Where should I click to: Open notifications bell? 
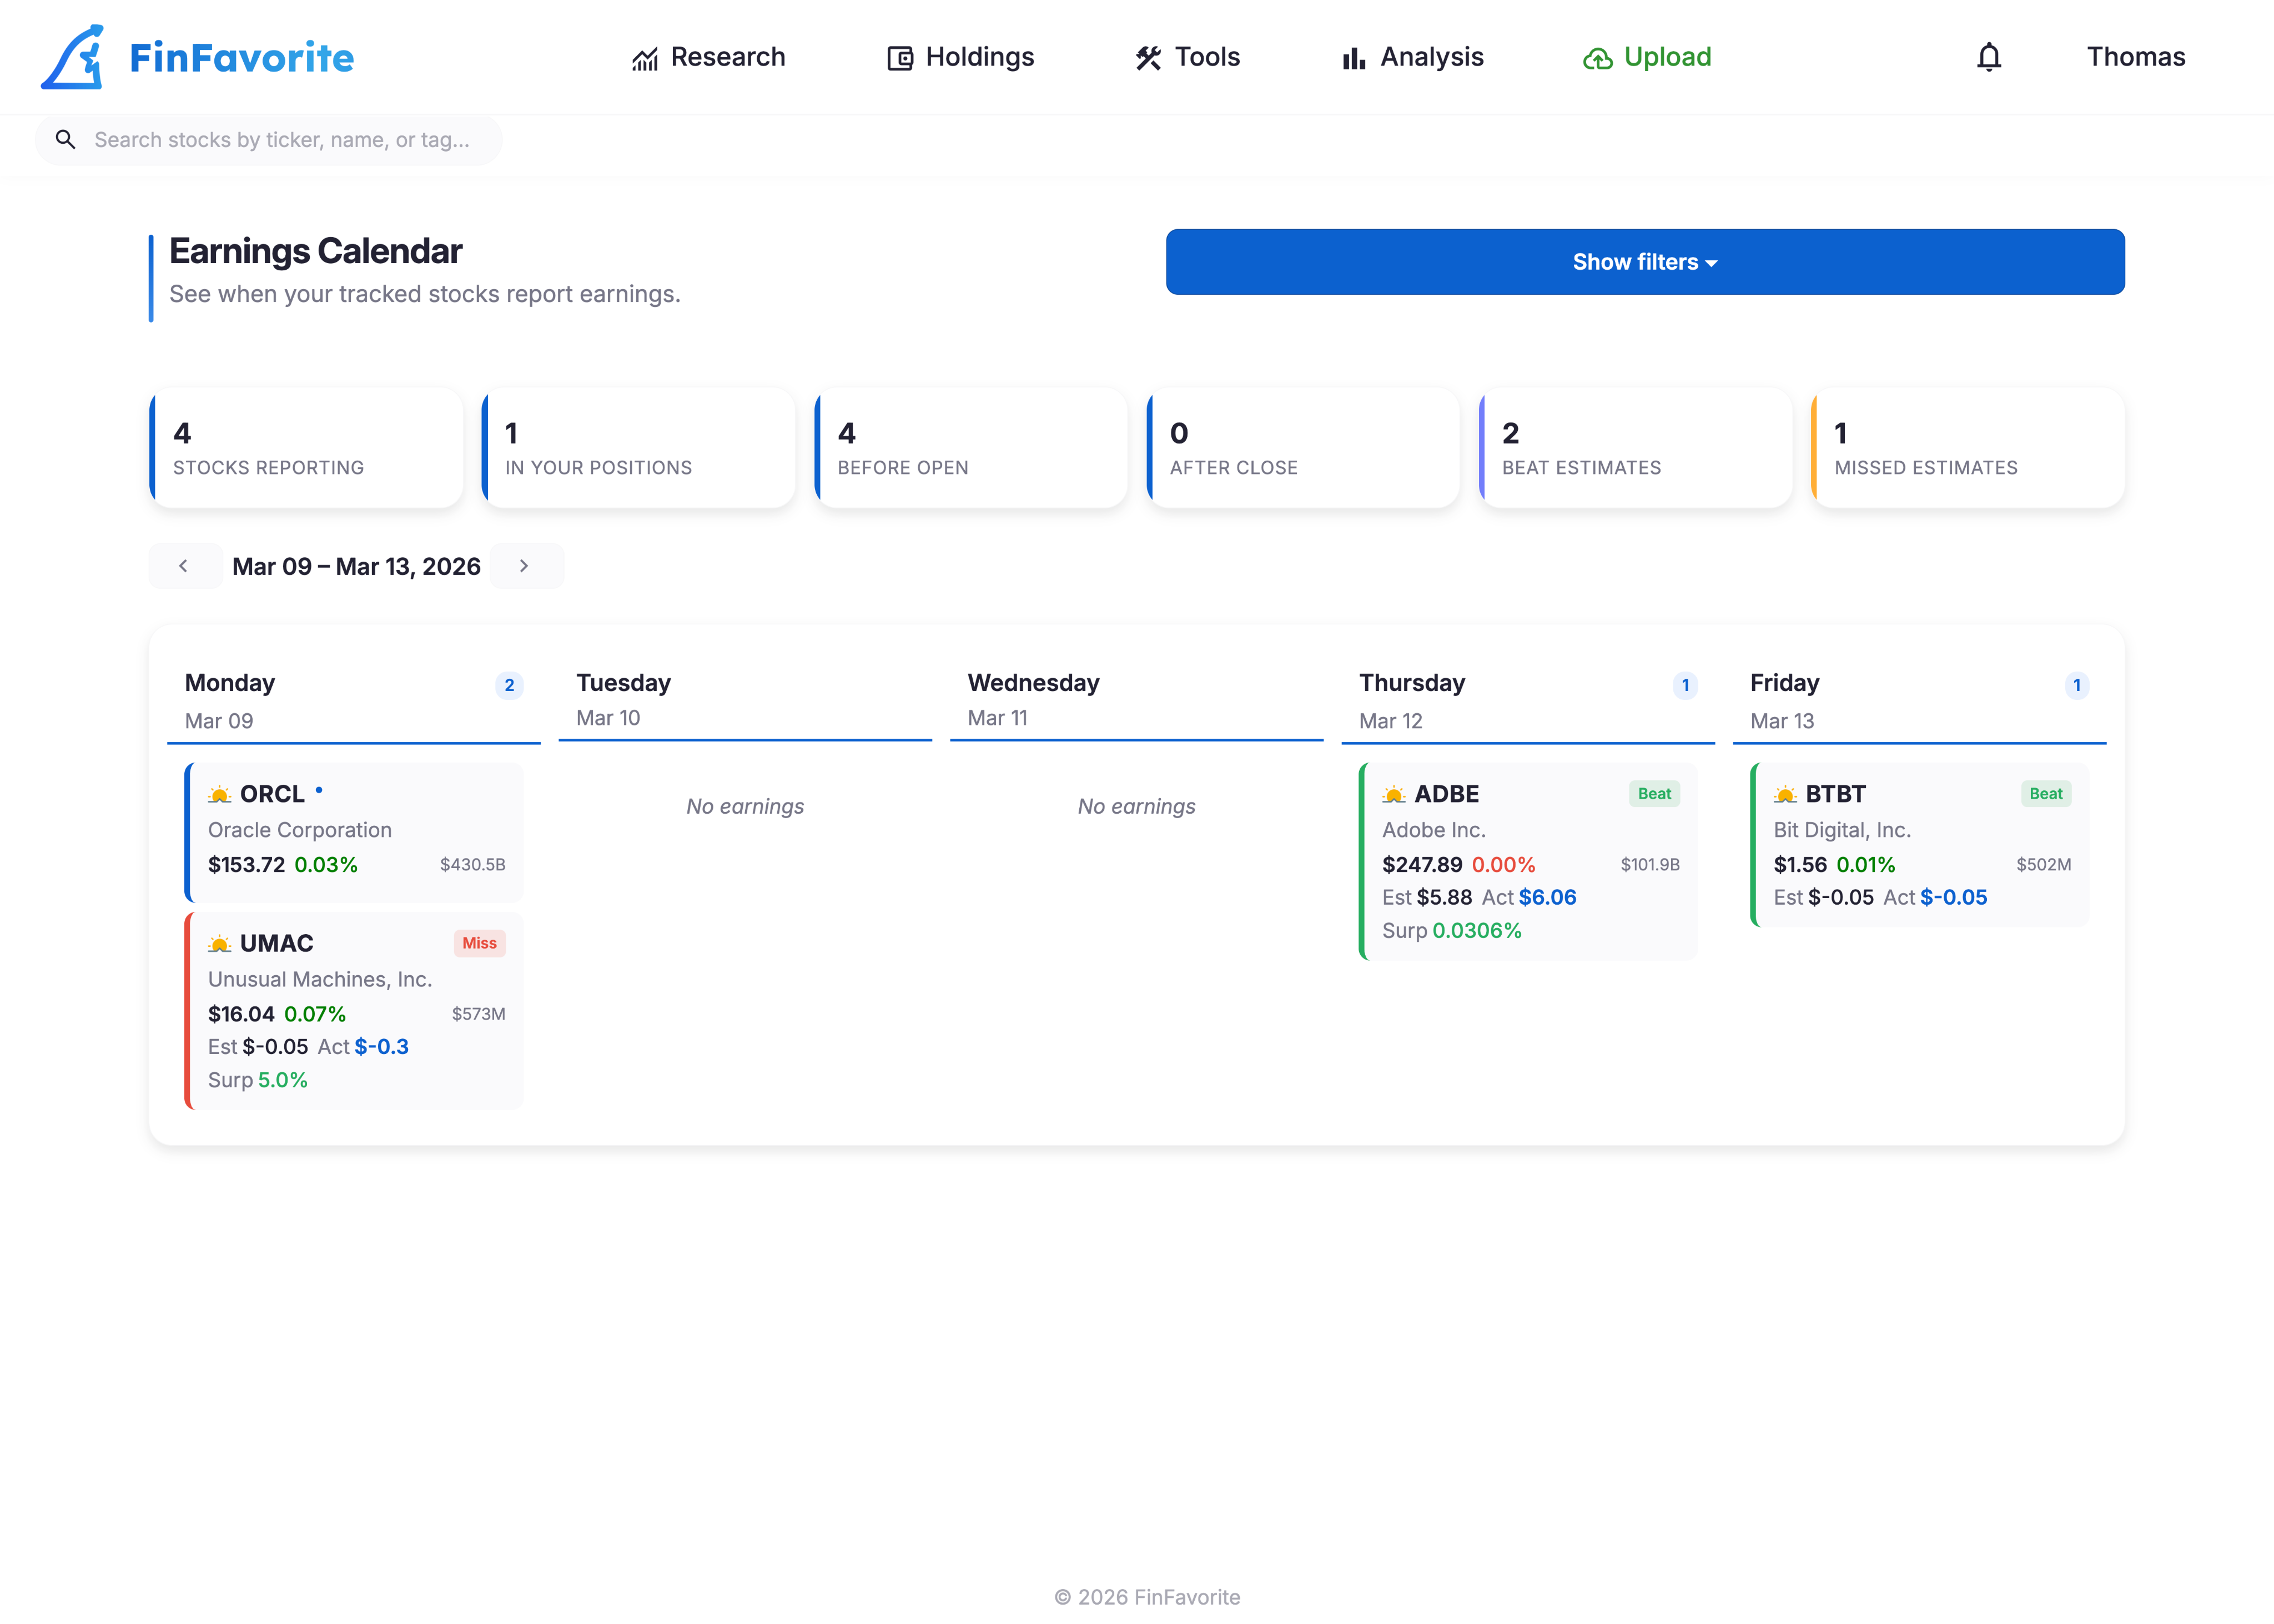pos(1989,57)
